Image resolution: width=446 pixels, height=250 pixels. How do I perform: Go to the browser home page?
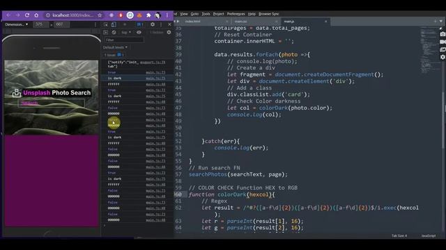point(36,15)
